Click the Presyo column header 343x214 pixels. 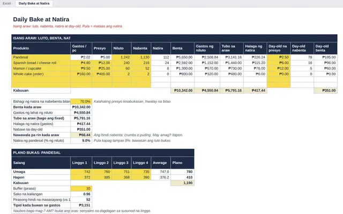102,48
